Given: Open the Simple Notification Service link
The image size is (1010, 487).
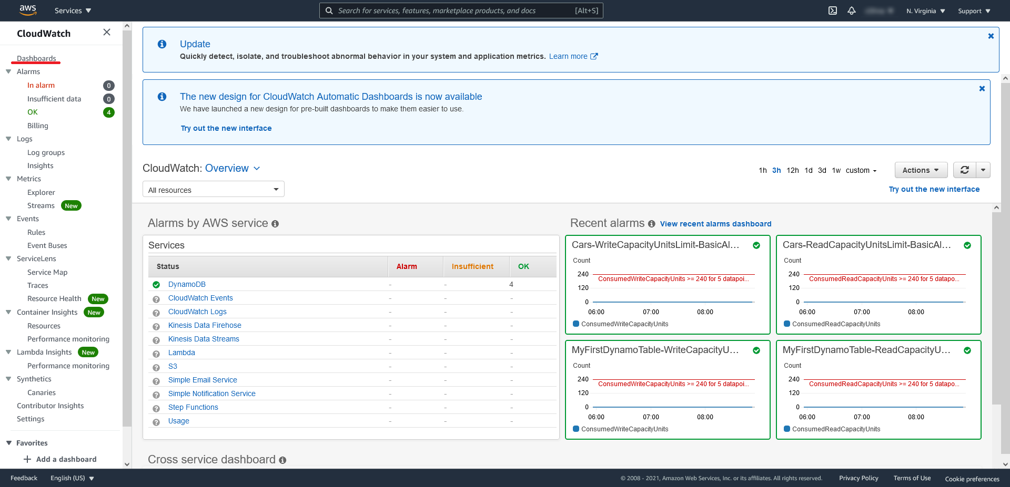Looking at the screenshot, I should [212, 393].
